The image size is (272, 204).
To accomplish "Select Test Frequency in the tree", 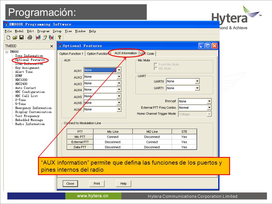I will (x=27, y=116).
